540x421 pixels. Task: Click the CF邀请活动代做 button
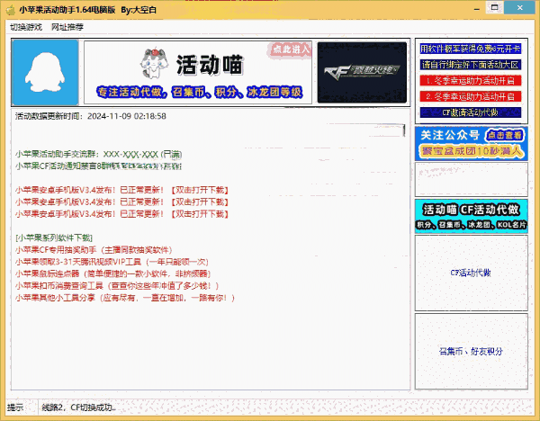(x=471, y=112)
